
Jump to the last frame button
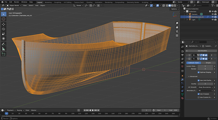(98, 110)
